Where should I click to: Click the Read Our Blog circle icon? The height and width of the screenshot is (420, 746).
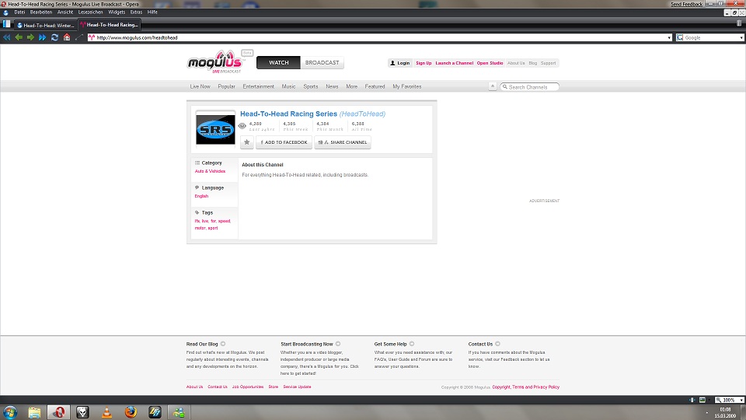(223, 344)
